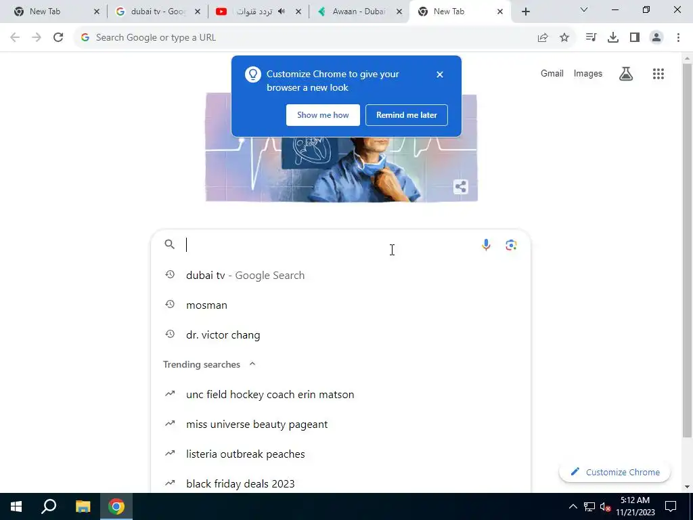Collapse the Trending searches section
This screenshot has width=693, height=520.
coord(252,364)
